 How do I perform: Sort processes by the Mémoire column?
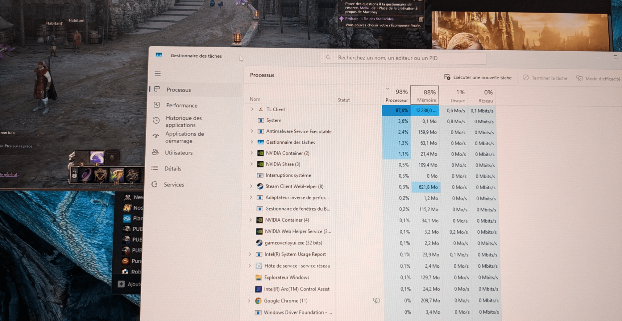coord(425,96)
